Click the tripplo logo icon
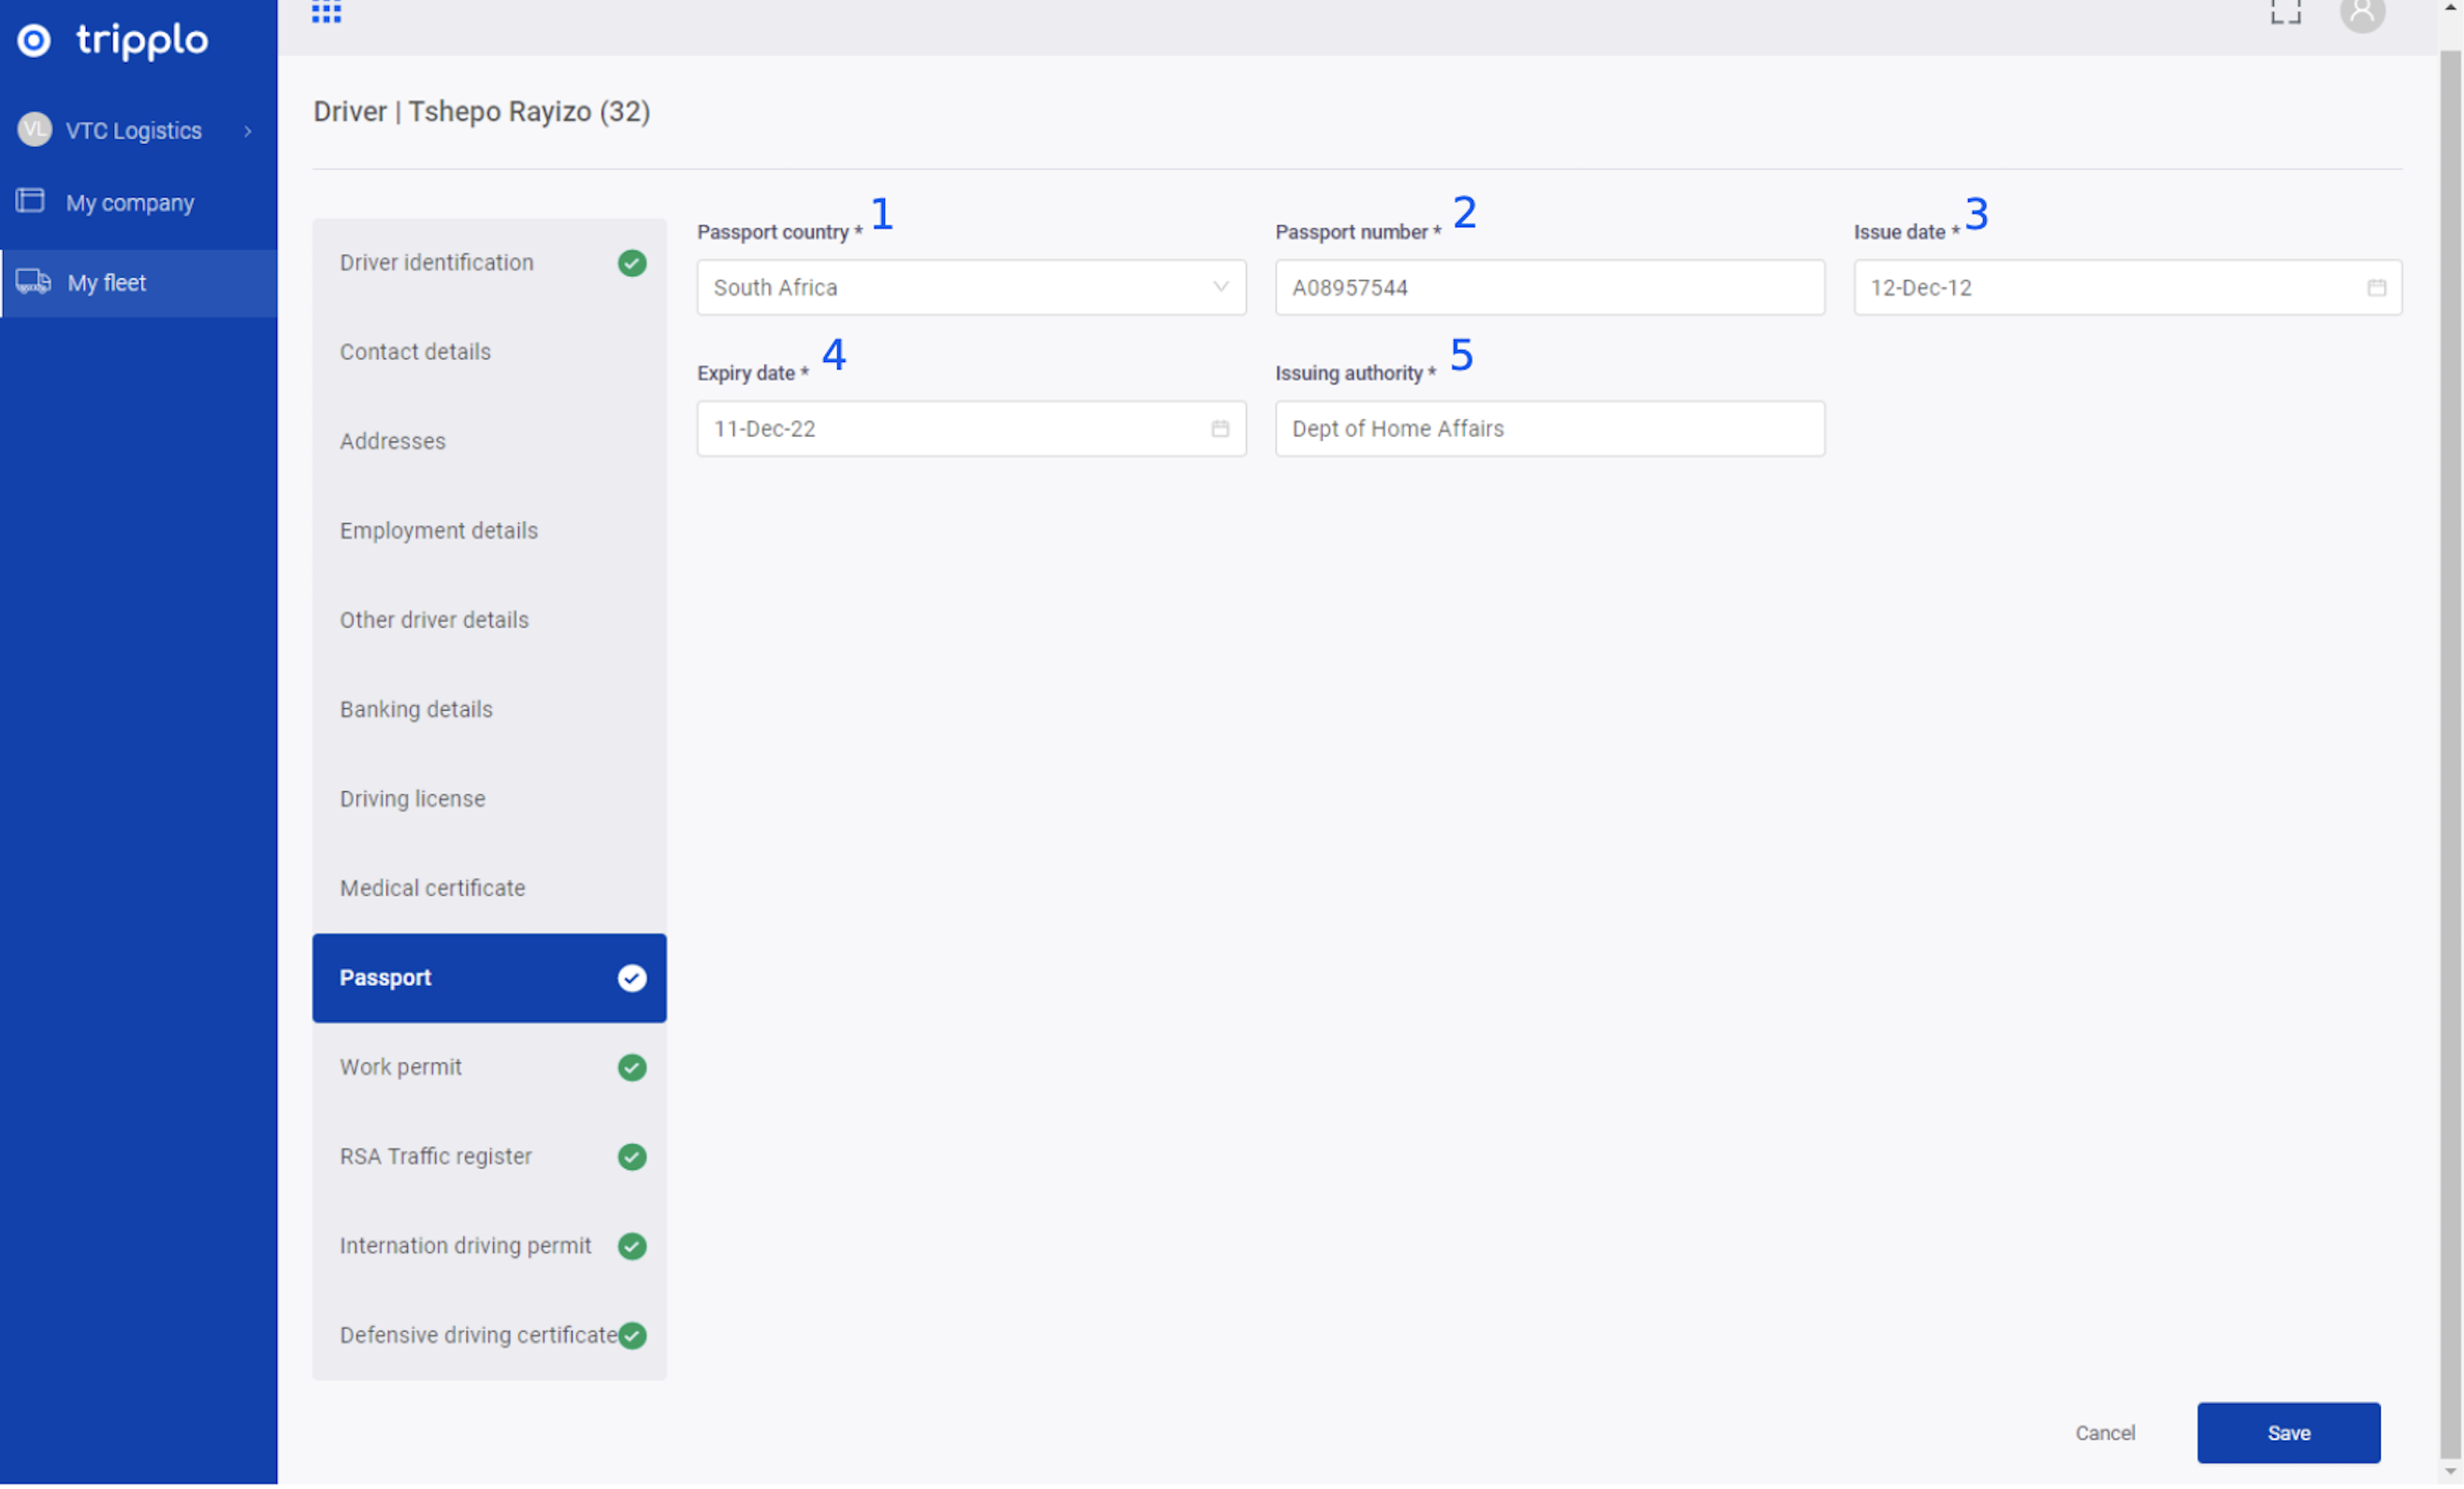 click(34, 40)
